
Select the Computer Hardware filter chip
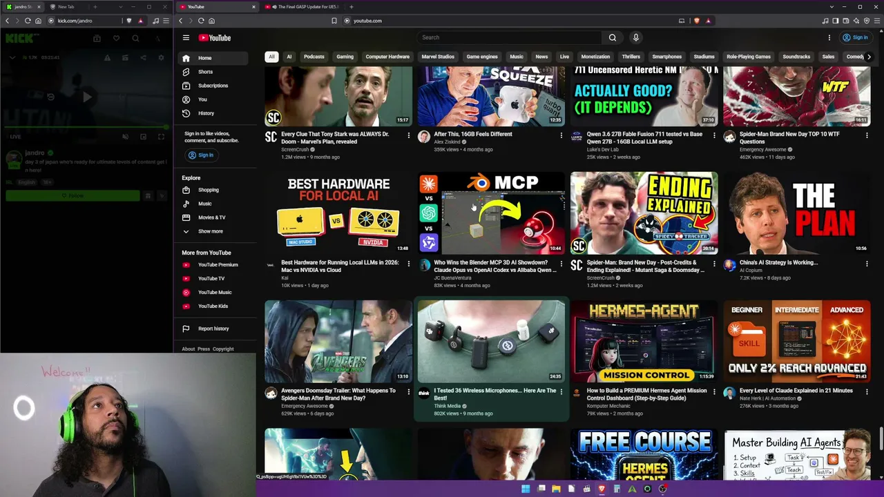[x=387, y=57]
